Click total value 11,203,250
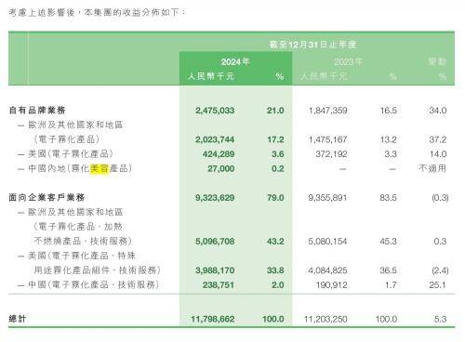Screen dimensions: 465x342 (x=325, y=319)
